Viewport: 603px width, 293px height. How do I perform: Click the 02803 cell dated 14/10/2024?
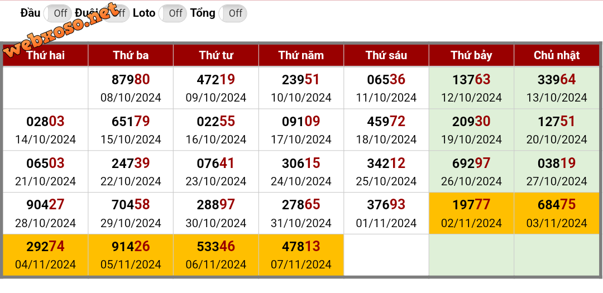(45, 129)
